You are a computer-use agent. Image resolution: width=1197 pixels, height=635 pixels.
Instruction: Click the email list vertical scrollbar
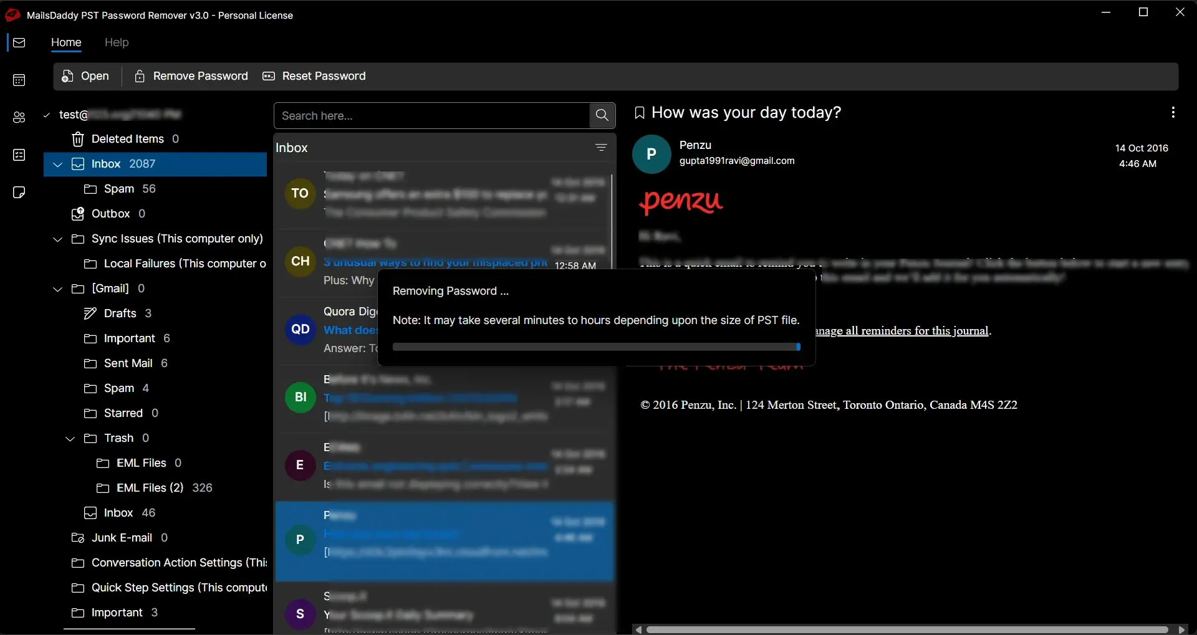[612, 221]
